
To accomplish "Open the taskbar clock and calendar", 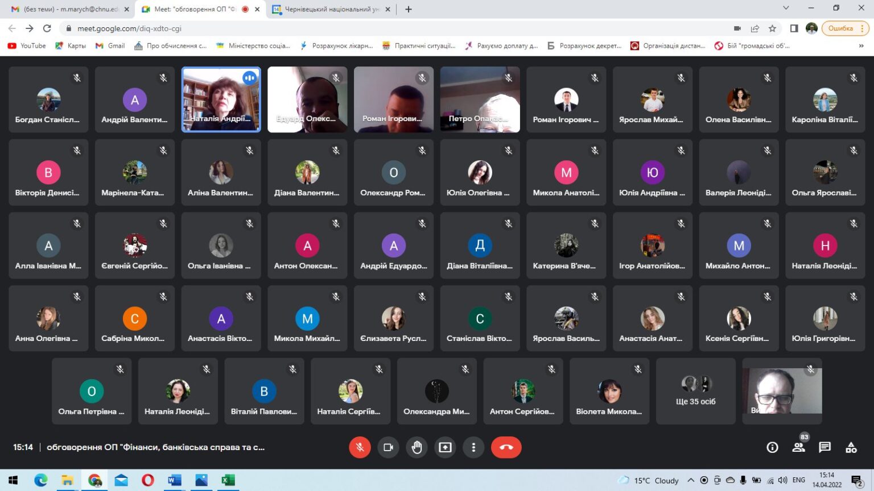I will (827, 480).
